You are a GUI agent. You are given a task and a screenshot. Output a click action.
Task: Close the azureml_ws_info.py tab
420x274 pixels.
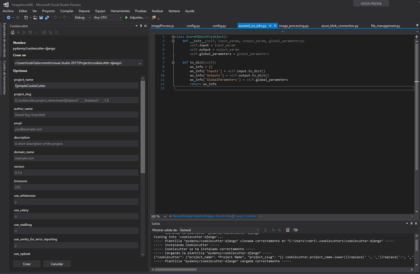(x=275, y=26)
